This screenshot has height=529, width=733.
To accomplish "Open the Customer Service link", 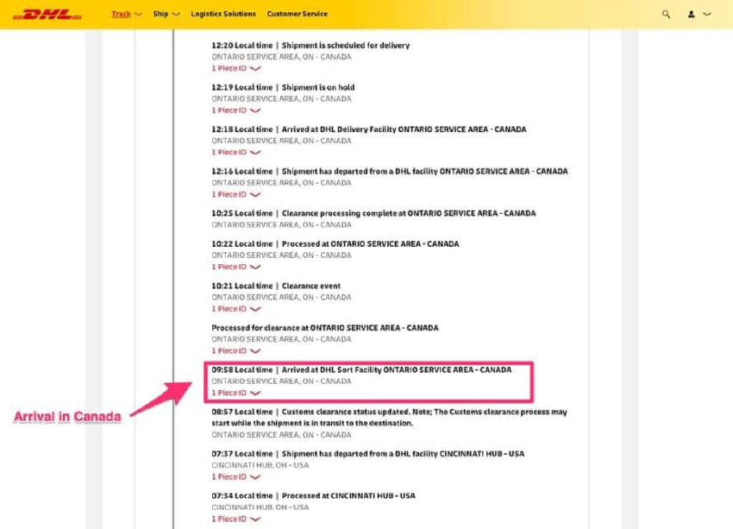I will [x=297, y=15].
